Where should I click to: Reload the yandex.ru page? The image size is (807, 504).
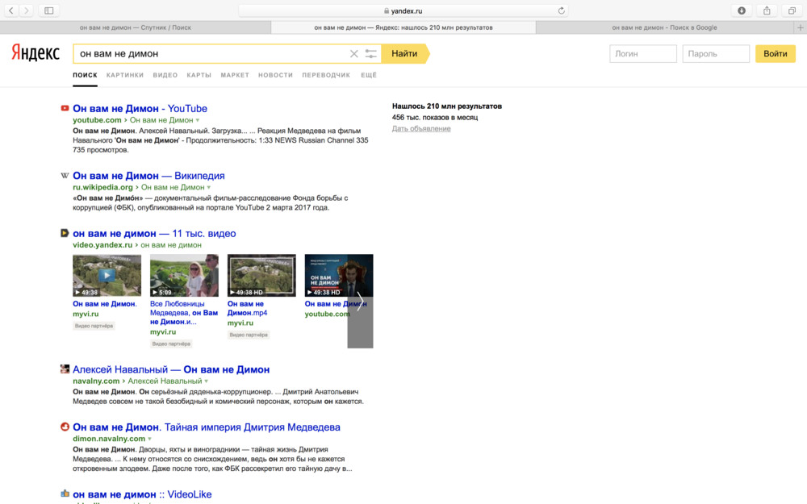561,10
